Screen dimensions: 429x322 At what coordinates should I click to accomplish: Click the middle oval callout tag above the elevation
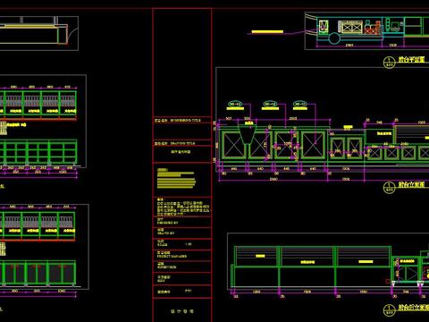coord(270,104)
